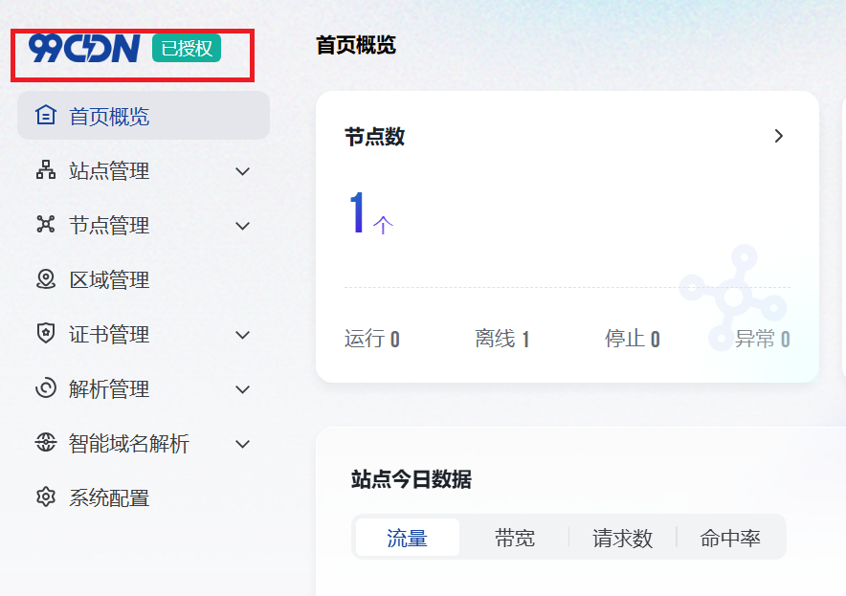This screenshot has height=596, width=846.
Task: Select the 请求数 tab
Action: point(622,538)
